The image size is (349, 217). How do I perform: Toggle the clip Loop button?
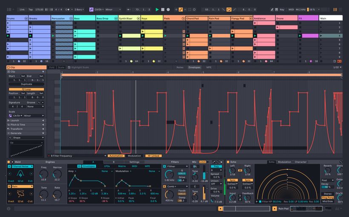tap(26, 89)
